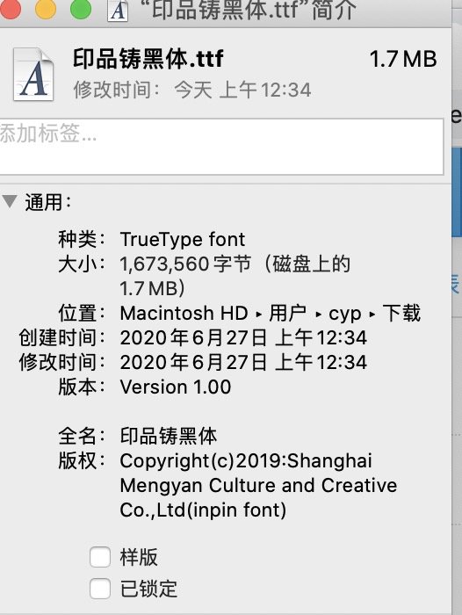Click the font file icon in the header
Viewport: 462px width, 615px height.
tap(33, 75)
